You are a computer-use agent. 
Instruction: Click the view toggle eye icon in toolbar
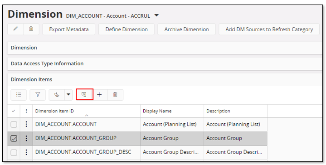point(57,95)
